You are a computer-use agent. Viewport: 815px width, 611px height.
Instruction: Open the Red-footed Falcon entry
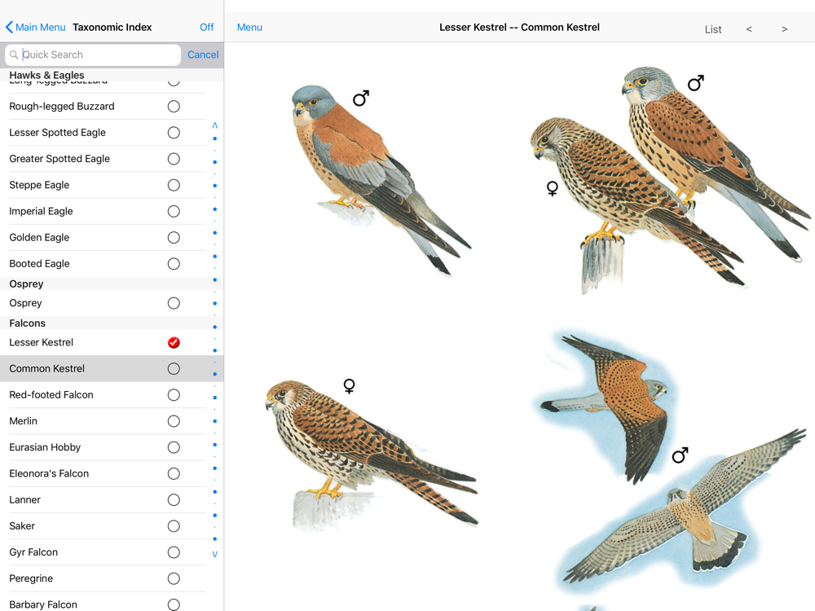(x=51, y=395)
